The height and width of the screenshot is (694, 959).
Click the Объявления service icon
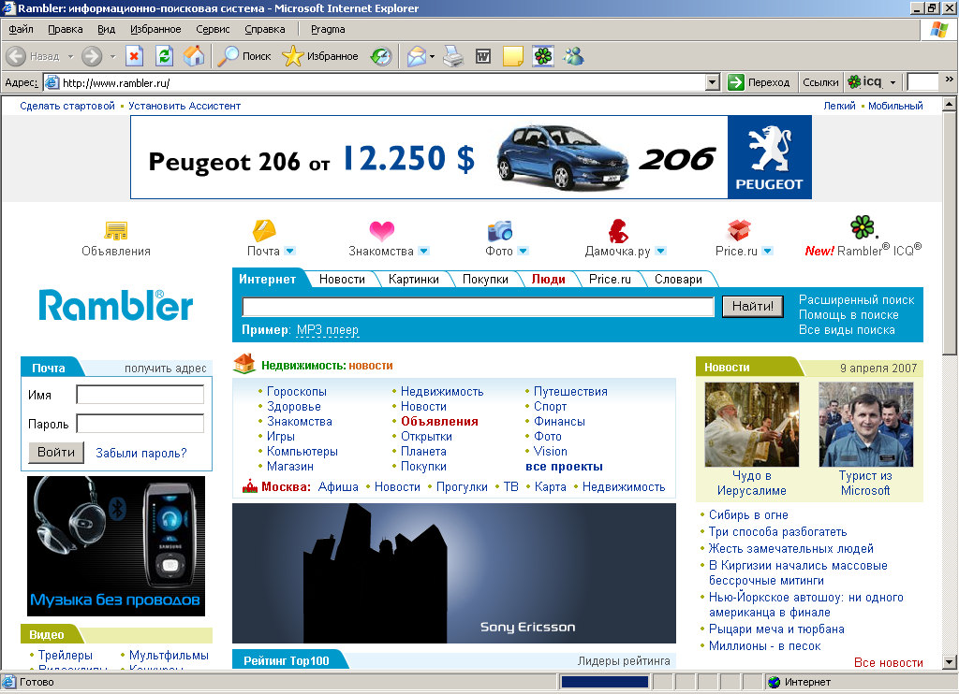coord(115,230)
